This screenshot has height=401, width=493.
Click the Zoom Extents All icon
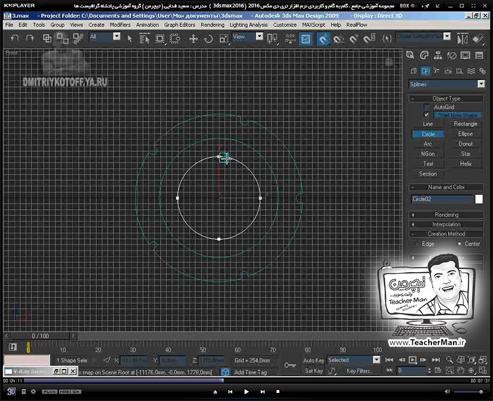483,360
